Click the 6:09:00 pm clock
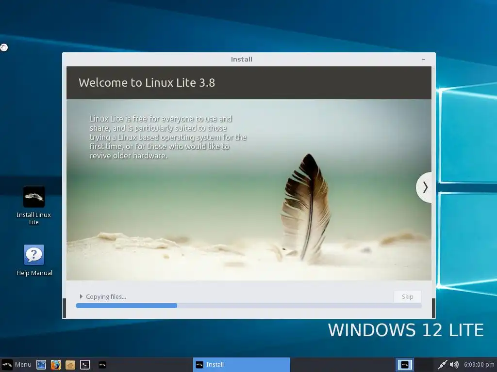The image size is (497, 372). coord(479,365)
